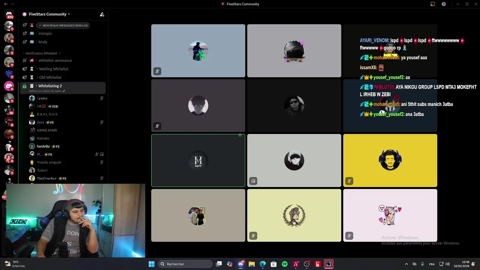Image resolution: width=480 pixels, height=270 pixels.
Task: Open the anime avatar dark tile
Action: click(x=198, y=105)
